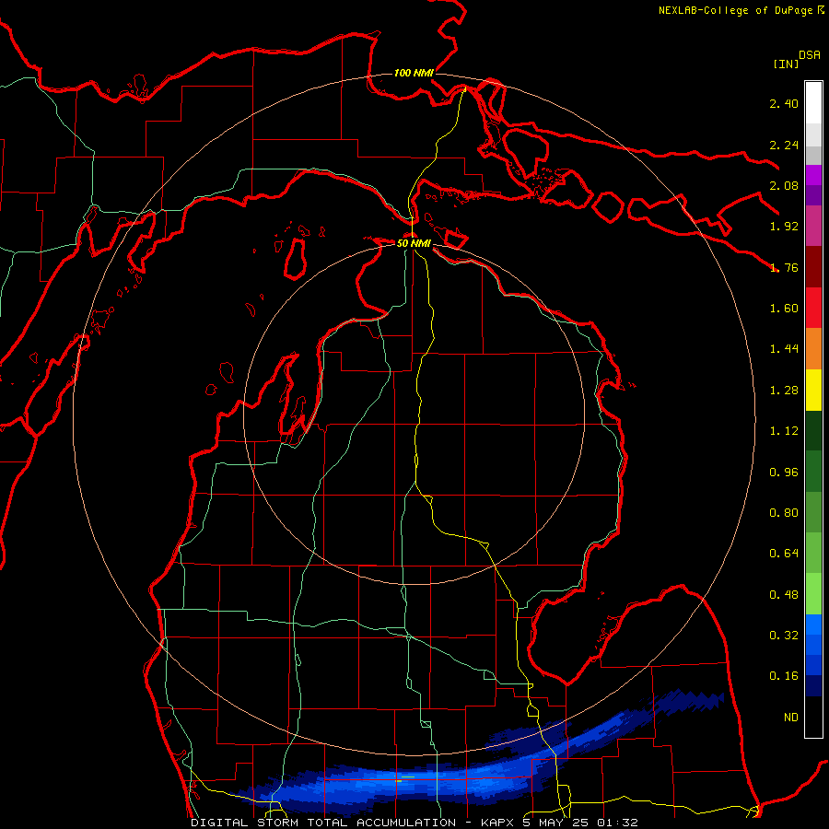
Task: Select the light blue swatch above 0.32
Action: pyautogui.click(x=813, y=625)
